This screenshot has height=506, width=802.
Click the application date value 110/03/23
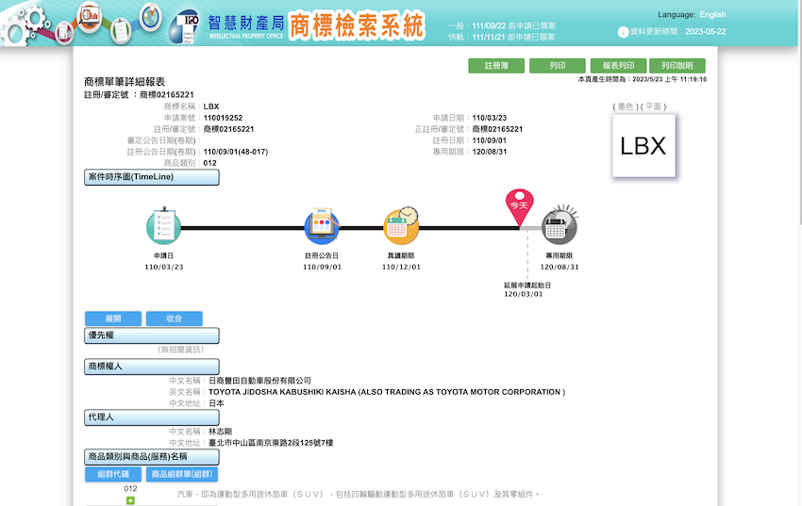[x=490, y=118]
